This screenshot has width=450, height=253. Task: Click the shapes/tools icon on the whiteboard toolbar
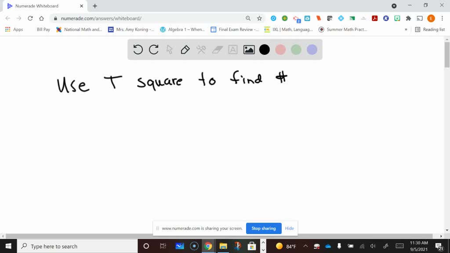pyautogui.click(x=201, y=50)
